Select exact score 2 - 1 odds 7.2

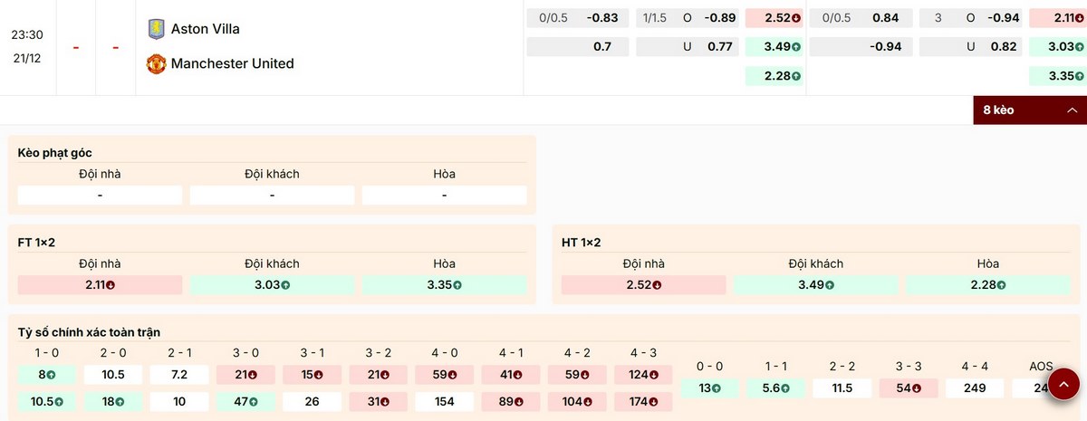click(179, 375)
